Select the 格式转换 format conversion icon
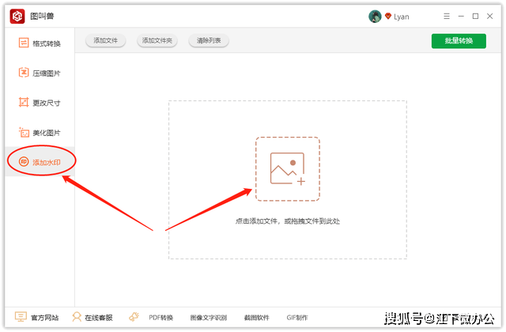This screenshot has height=332, width=506. [x=24, y=43]
